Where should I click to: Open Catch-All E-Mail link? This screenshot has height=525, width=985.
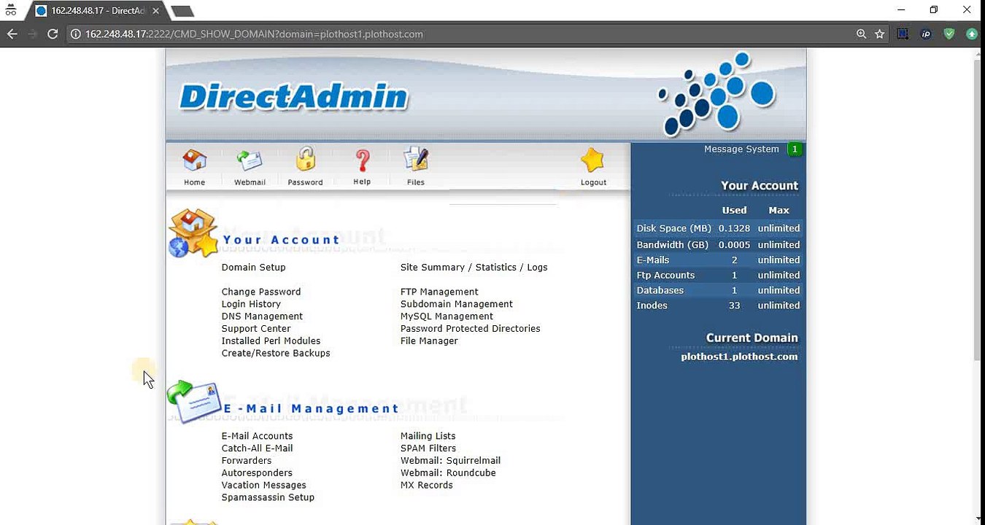257,448
